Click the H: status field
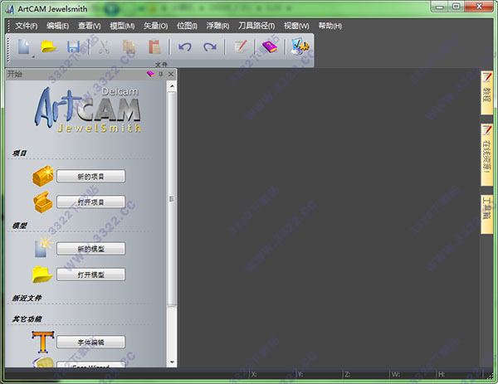The image size is (498, 384). 460,375
